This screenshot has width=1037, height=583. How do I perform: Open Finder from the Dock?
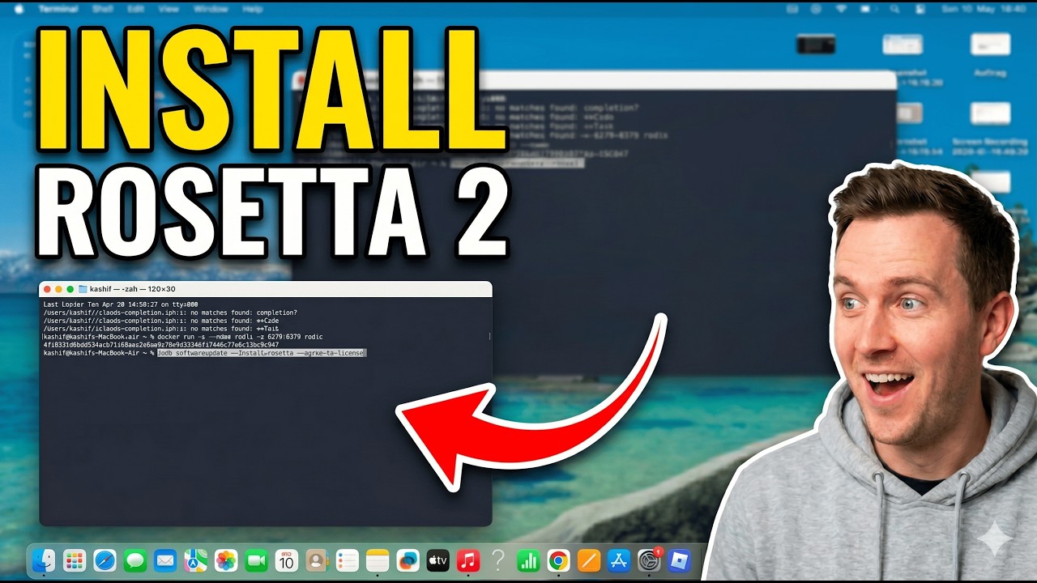pos(44,560)
